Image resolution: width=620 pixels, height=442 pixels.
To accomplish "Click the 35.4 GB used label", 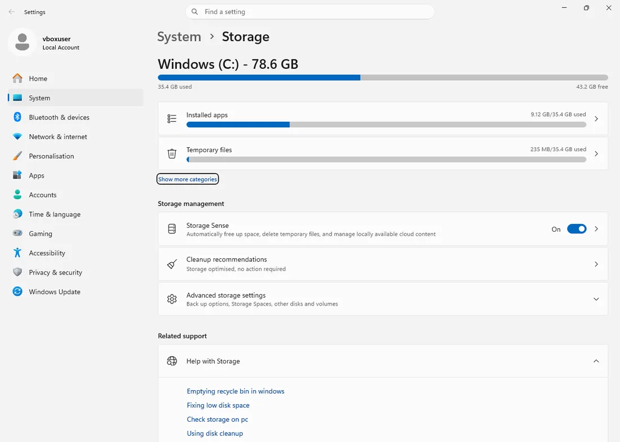I will pyautogui.click(x=175, y=87).
